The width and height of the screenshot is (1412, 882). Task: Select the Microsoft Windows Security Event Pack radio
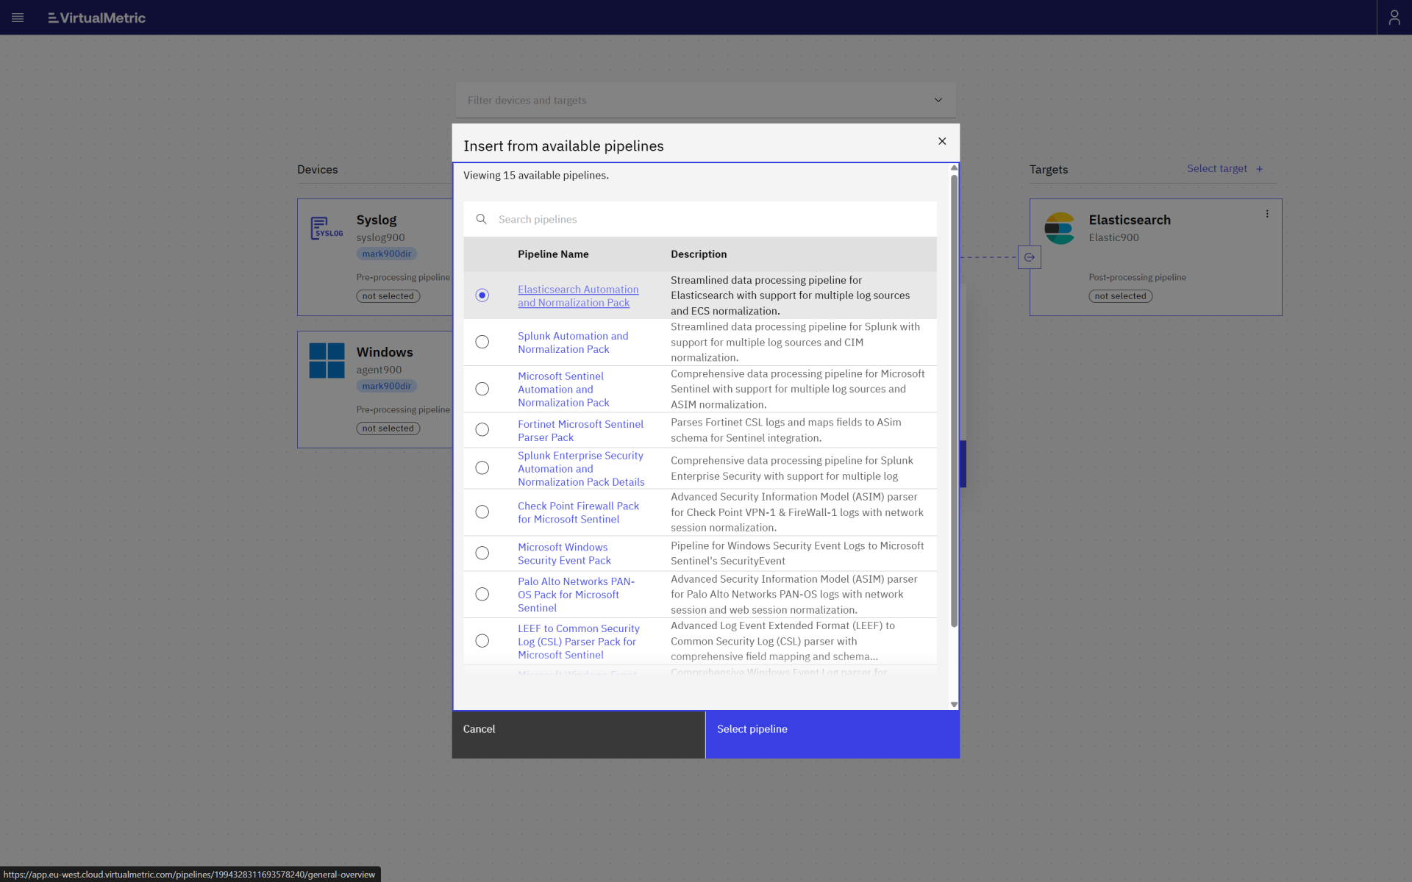pyautogui.click(x=482, y=553)
